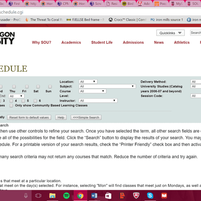Switch to the Resi browser tab
This screenshot has width=201, height=201.
[112, 4]
